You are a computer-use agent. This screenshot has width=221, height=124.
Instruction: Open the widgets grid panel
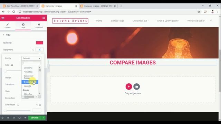click(x=44, y=18)
